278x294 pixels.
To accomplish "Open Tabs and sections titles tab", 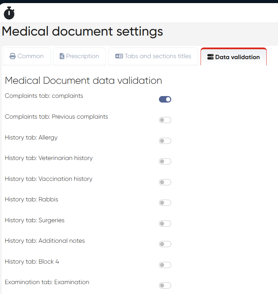I will (153, 56).
